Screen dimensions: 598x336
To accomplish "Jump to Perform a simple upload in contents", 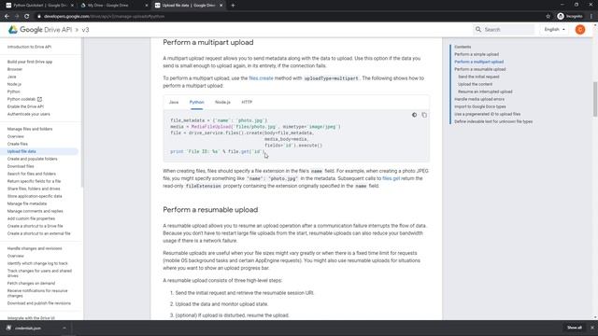I will click(477, 54).
